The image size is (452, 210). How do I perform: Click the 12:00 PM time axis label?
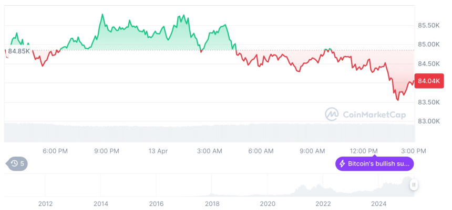365,151
